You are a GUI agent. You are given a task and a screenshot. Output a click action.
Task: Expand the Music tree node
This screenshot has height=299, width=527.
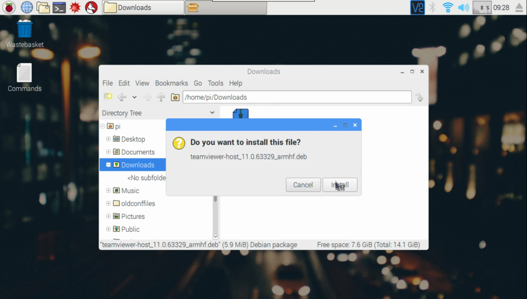click(x=108, y=190)
